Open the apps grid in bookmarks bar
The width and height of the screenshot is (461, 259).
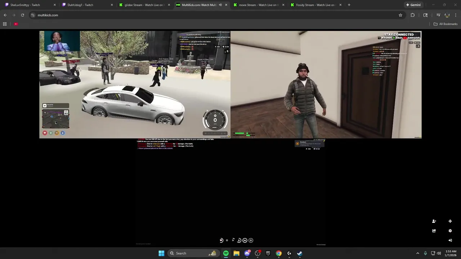(x=5, y=24)
